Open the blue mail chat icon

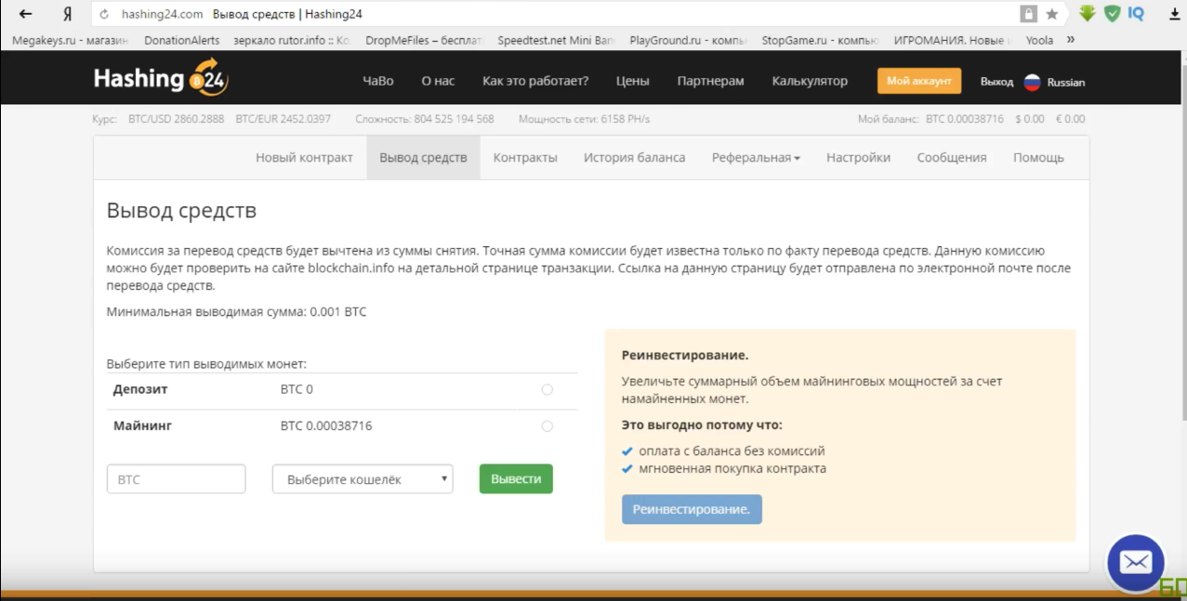point(1135,562)
